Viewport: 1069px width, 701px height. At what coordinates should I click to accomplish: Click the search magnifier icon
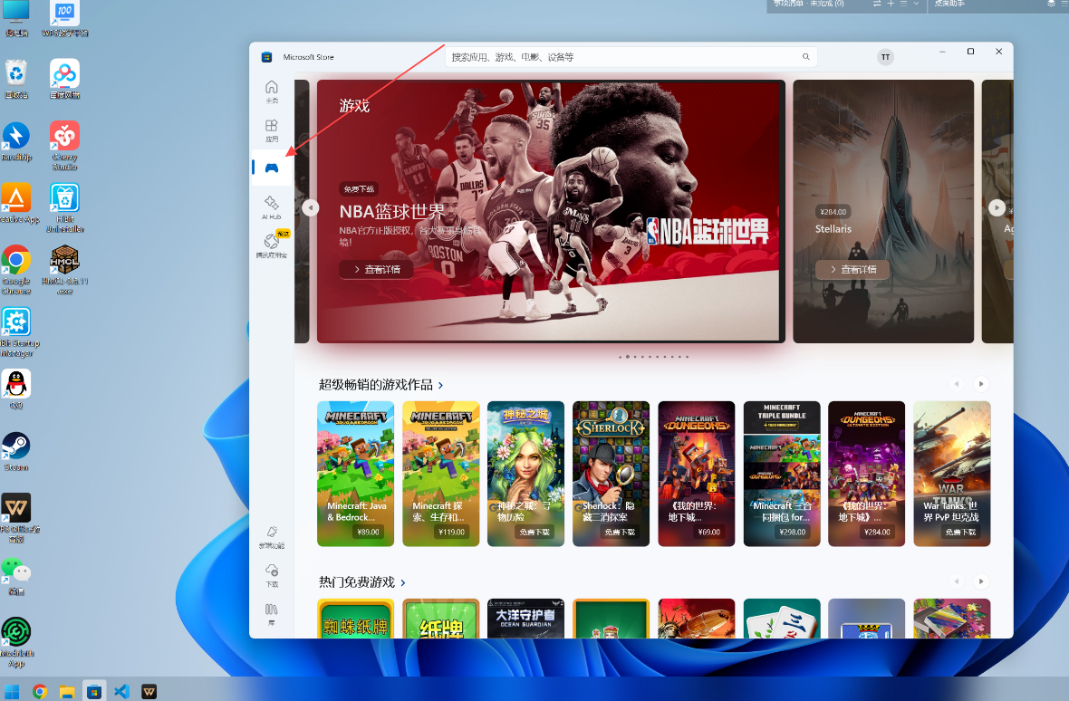coord(806,57)
